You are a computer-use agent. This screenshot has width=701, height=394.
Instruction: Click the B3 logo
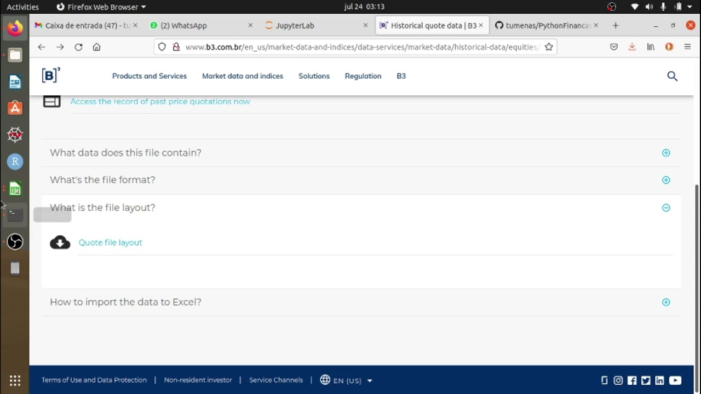50,76
